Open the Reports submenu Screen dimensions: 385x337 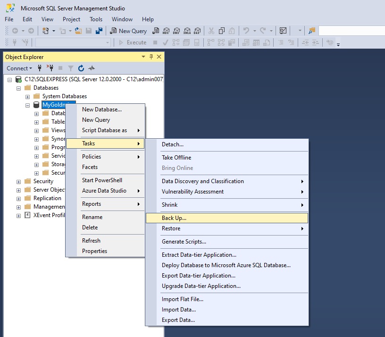point(105,204)
